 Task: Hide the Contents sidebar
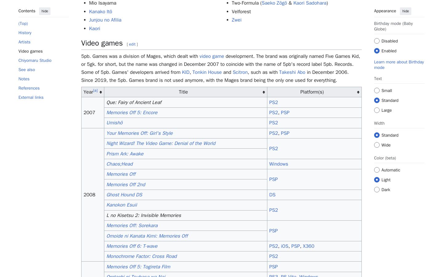(x=45, y=11)
